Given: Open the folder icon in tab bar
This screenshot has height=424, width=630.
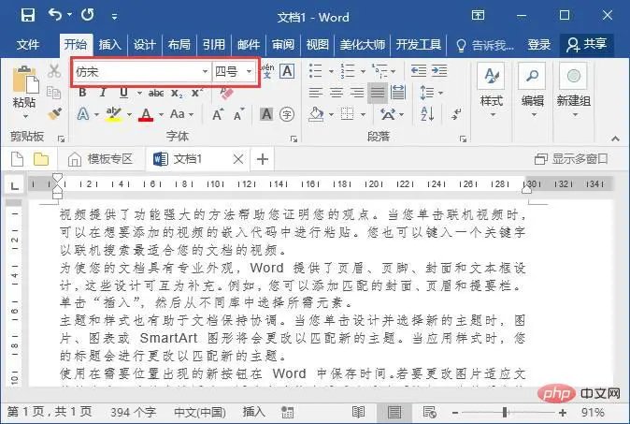Looking at the screenshot, I should [x=41, y=159].
